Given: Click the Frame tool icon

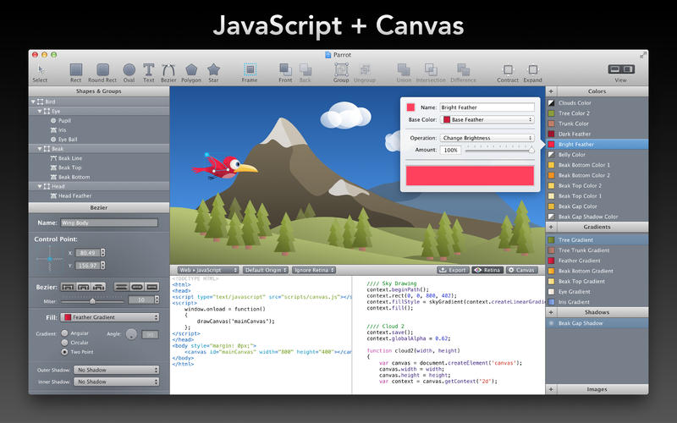Looking at the screenshot, I should point(250,70).
